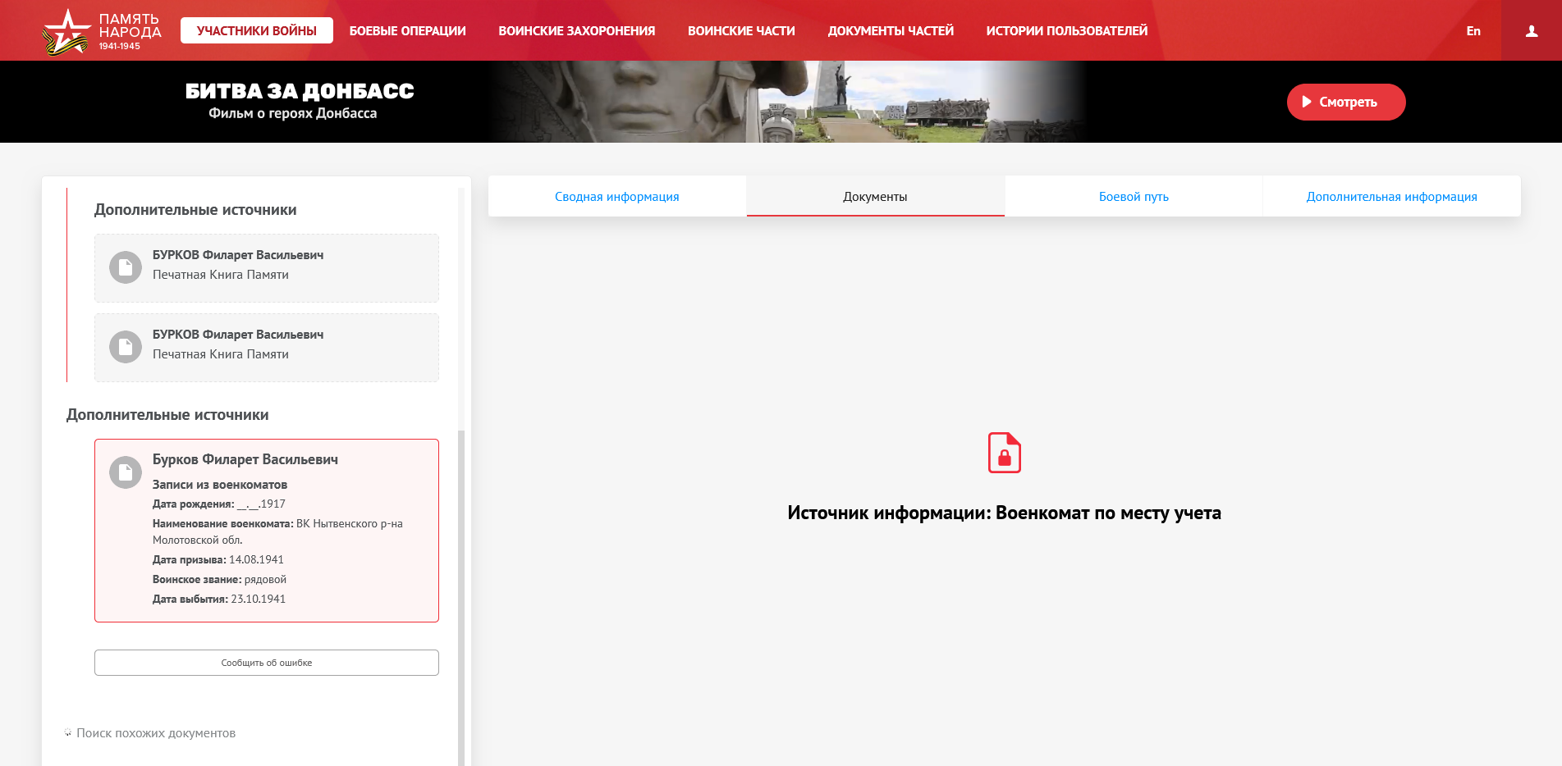The width and height of the screenshot is (1562, 766).
Task: Open the user profile icon
Action: (x=1531, y=31)
